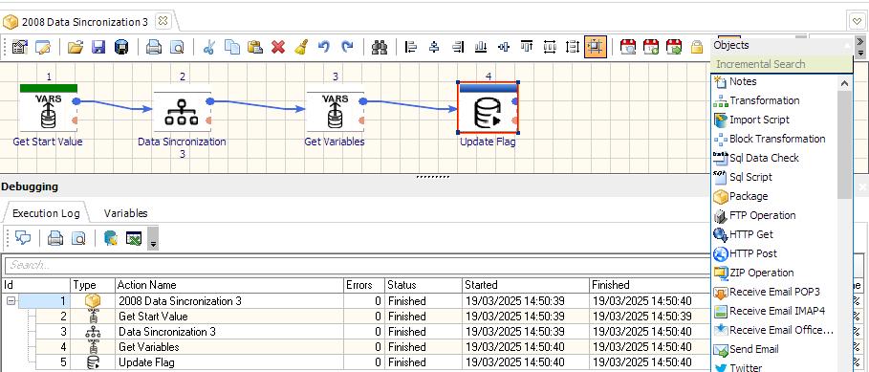The width and height of the screenshot is (869, 372).
Task: Click the package properties icon in toolbar
Action: (20, 47)
